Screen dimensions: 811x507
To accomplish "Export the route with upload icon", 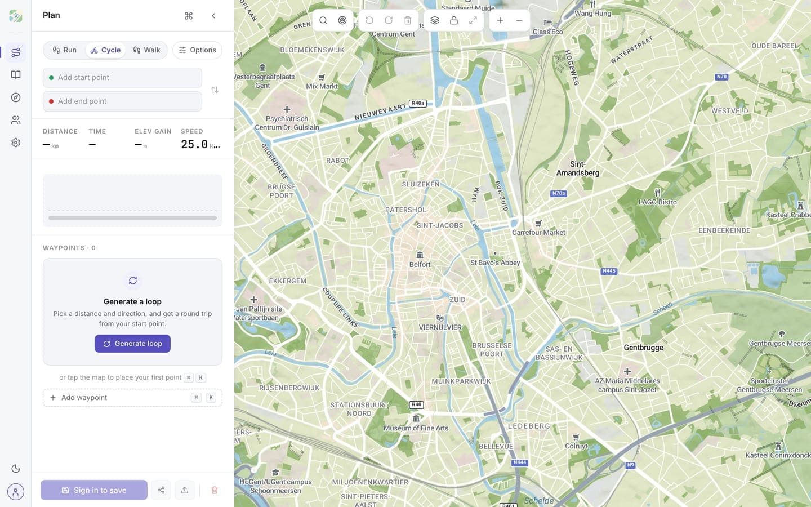I will tap(185, 490).
